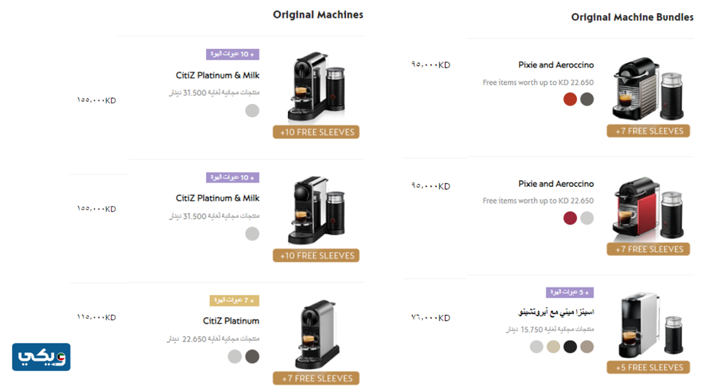Screen dimensions: 706x388
Task: Select the taupe swatch for Essenza Mini
Action: [587, 346]
